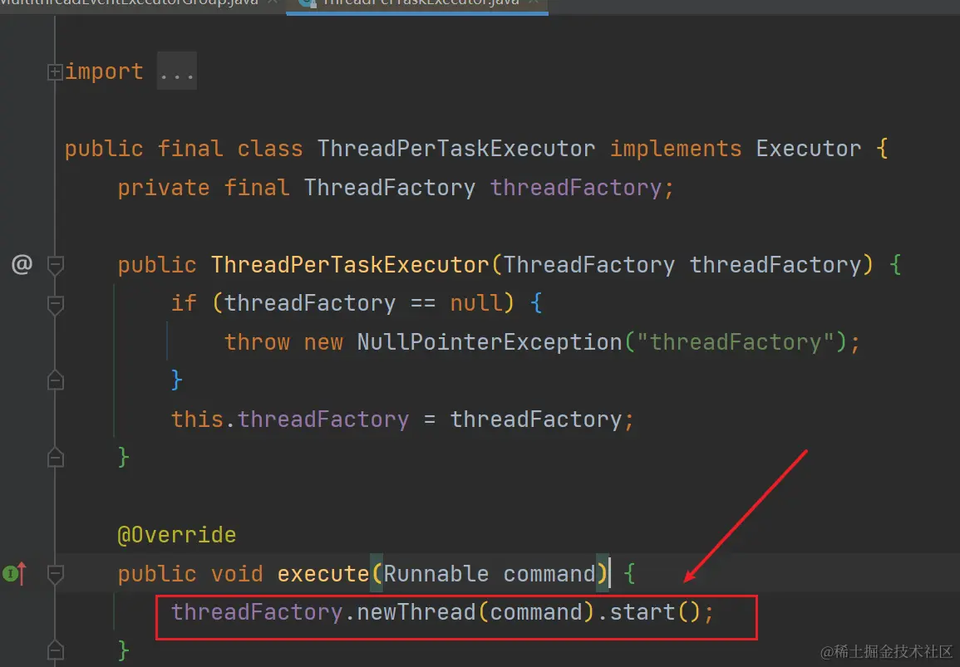Click fold end marker of the constructor
The width and height of the screenshot is (960, 667).
pos(55,458)
